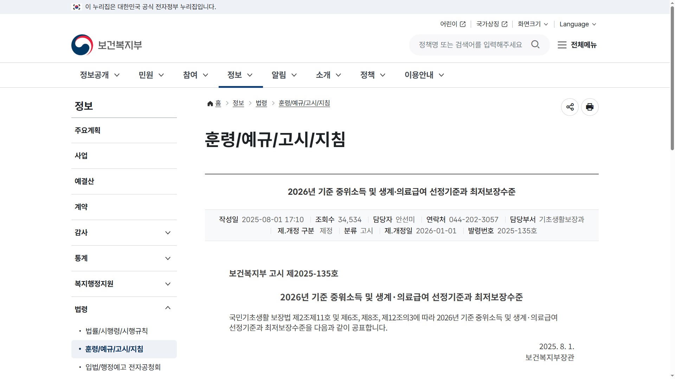Open the full menu via the hamburger icon

[x=562, y=45]
